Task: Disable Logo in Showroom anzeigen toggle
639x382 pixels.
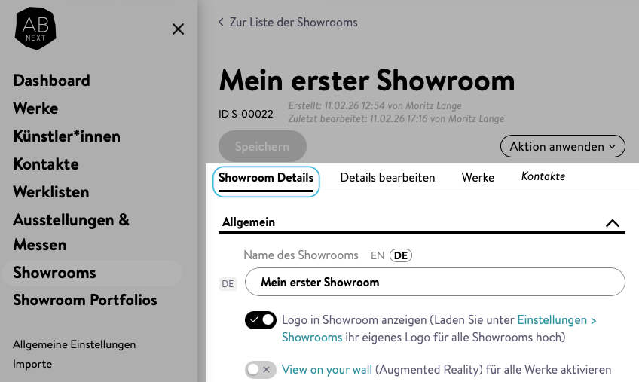Action: (260, 320)
